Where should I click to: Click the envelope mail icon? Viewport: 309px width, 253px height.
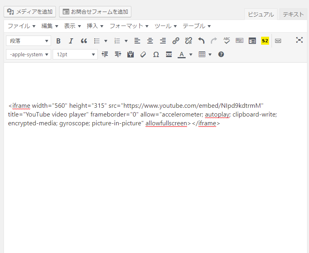tap(278, 41)
